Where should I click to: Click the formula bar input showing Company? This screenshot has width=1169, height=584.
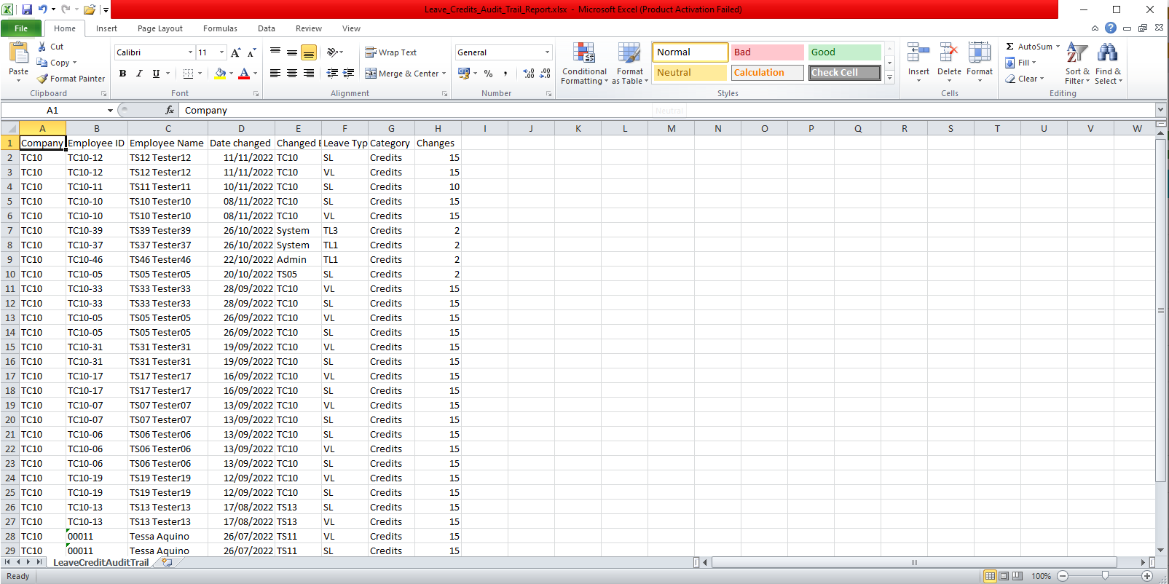[x=666, y=110]
